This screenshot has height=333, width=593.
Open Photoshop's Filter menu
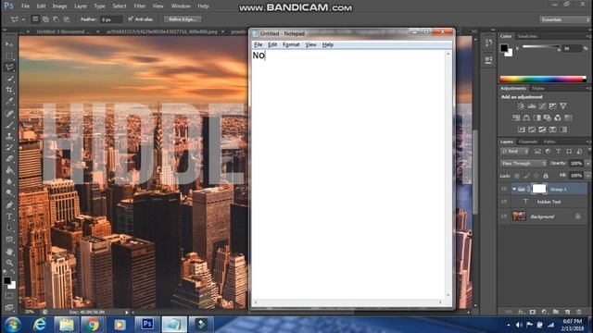(x=140, y=6)
